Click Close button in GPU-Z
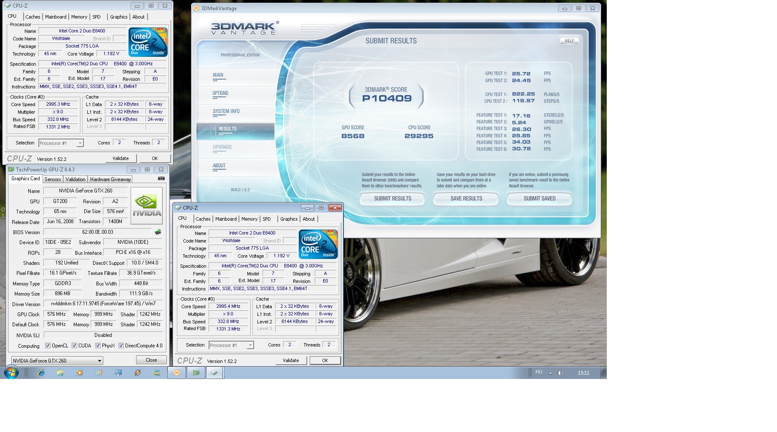 pos(151,360)
